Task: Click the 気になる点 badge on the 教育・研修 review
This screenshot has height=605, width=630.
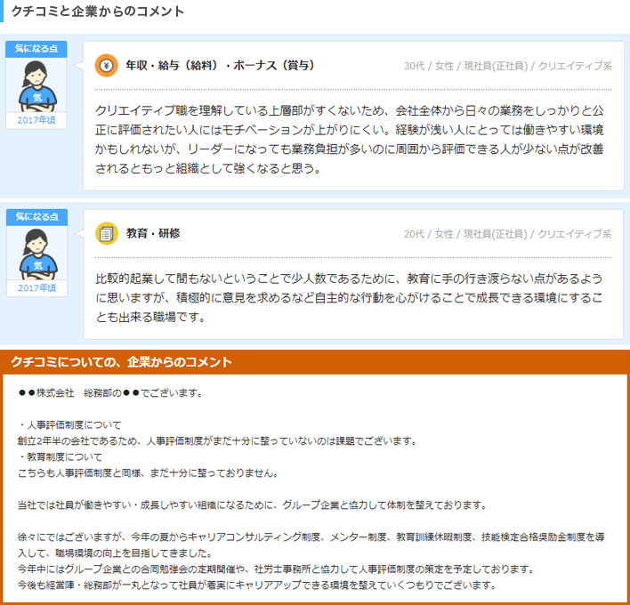Action: point(36,217)
